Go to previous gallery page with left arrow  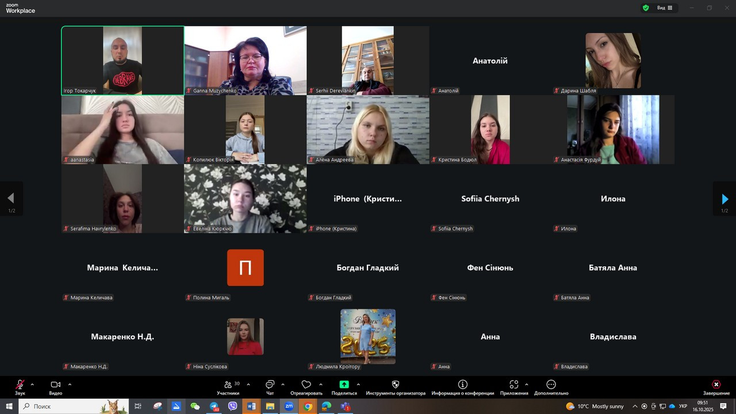click(x=11, y=199)
